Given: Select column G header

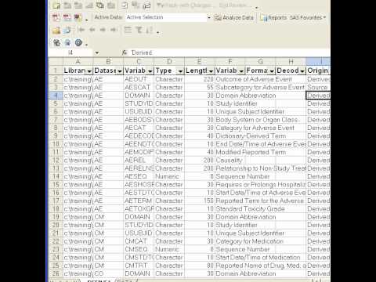Looking at the screenshot, I should pyautogui.click(x=260, y=62).
